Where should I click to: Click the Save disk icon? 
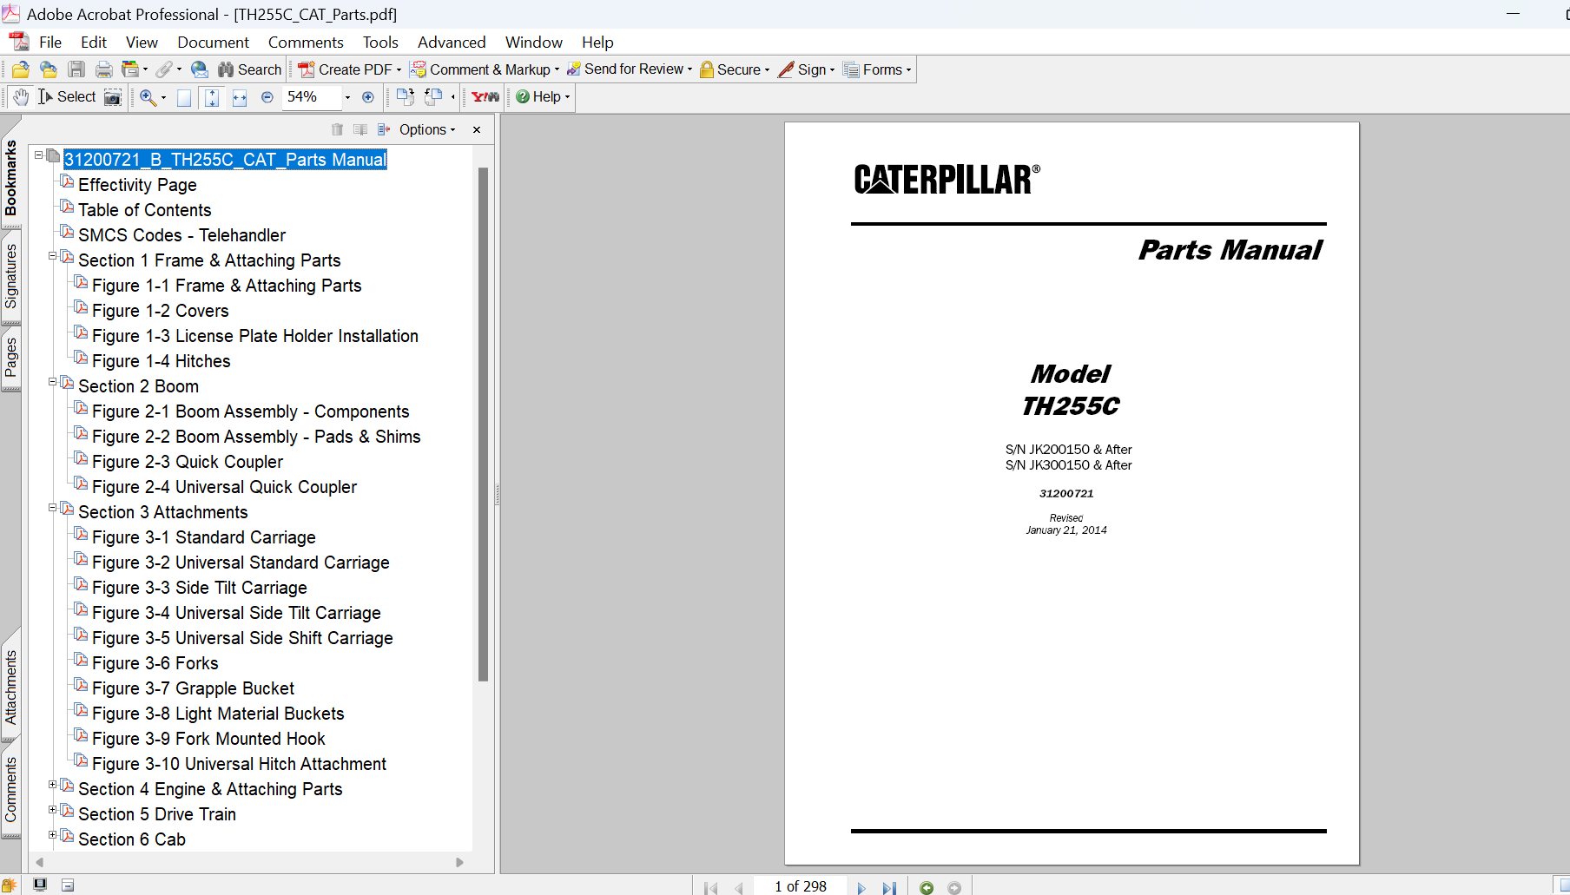pyautogui.click(x=76, y=69)
